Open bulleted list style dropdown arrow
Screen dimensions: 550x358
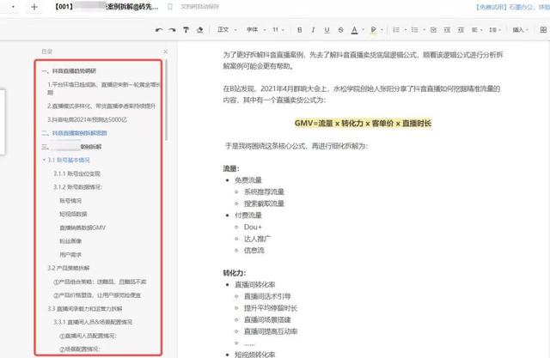[x=424, y=30]
